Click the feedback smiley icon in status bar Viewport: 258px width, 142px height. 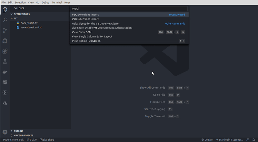click(x=248, y=140)
